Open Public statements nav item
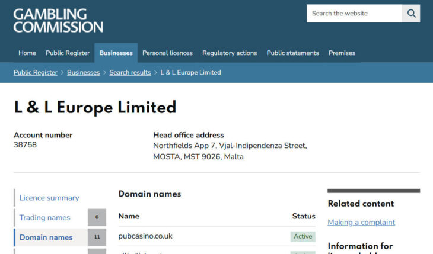 pos(292,53)
